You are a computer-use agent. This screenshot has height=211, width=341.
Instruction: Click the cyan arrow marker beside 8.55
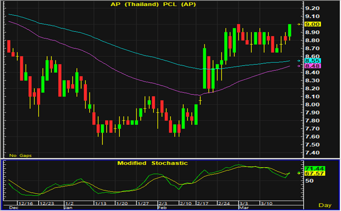coord(299,61)
